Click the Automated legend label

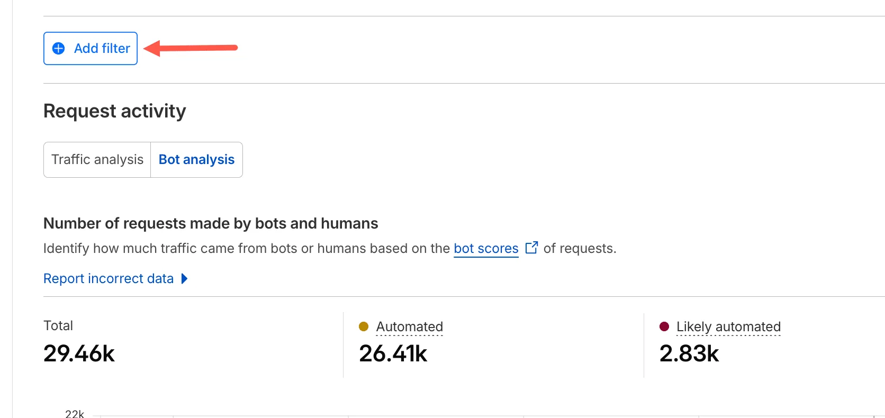click(x=409, y=327)
